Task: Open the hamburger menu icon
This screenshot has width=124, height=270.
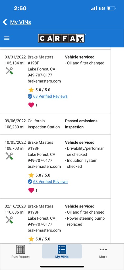Action: [x=7, y=38]
